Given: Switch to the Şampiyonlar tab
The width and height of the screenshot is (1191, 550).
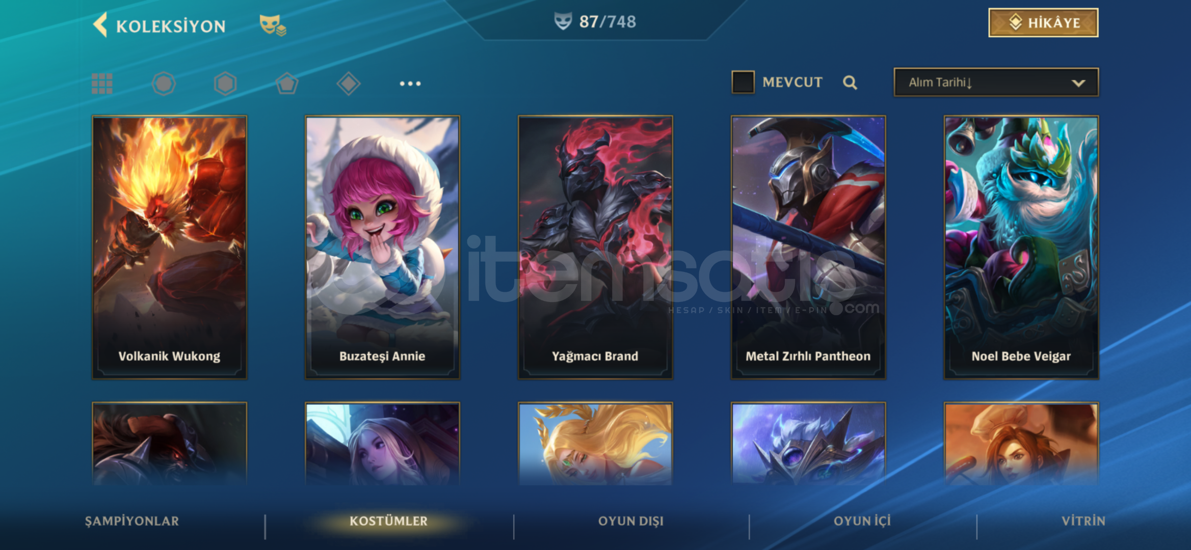Looking at the screenshot, I should point(132,521).
